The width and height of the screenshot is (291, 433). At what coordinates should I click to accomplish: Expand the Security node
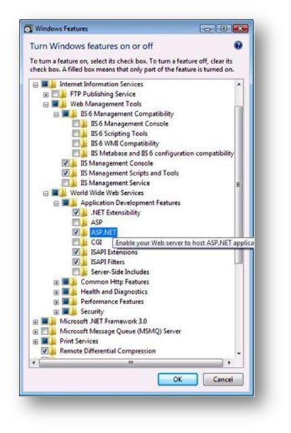point(57,312)
